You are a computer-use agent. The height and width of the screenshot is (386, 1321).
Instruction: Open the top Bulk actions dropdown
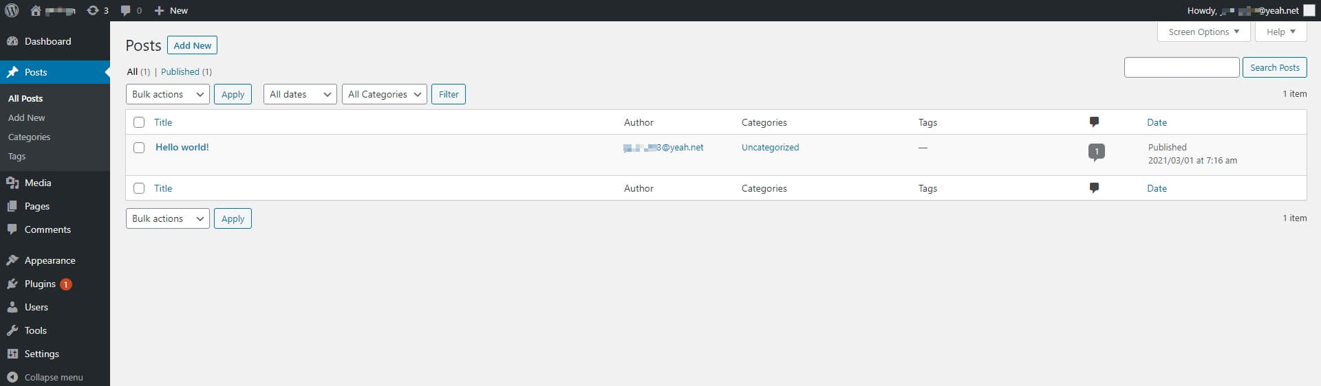[167, 94]
